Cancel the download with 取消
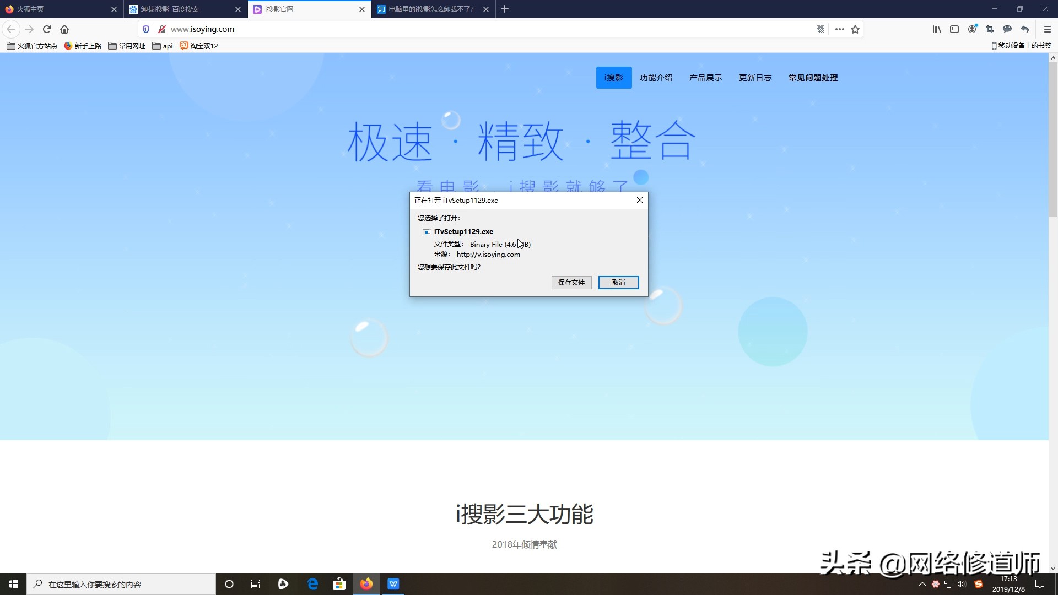1058x595 pixels. [x=618, y=282]
